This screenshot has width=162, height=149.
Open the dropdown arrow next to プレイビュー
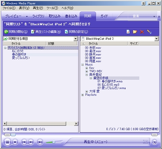[27, 16]
